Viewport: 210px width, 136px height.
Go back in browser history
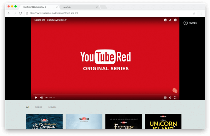tap(9, 13)
